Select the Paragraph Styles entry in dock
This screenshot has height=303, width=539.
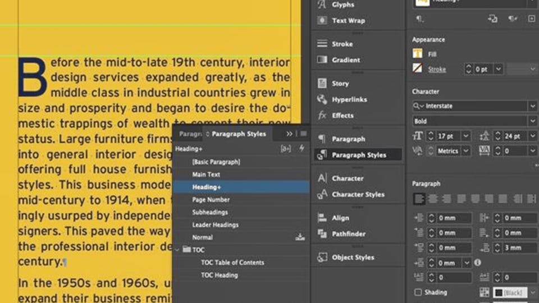(x=358, y=155)
